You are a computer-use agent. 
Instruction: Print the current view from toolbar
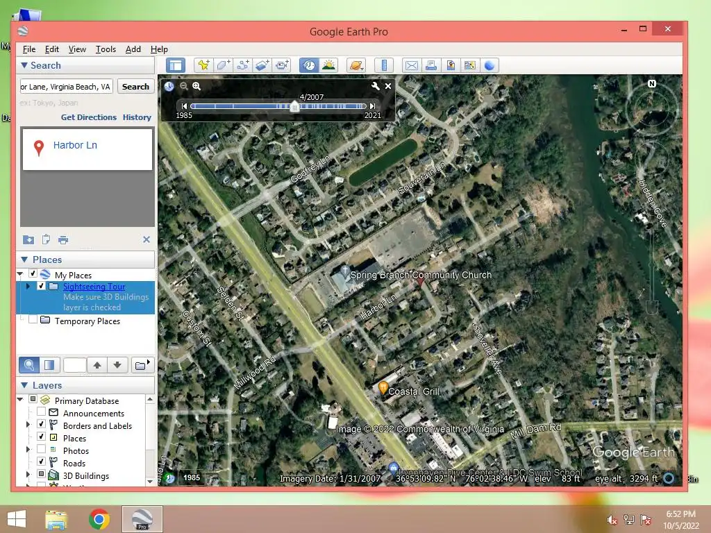point(430,65)
